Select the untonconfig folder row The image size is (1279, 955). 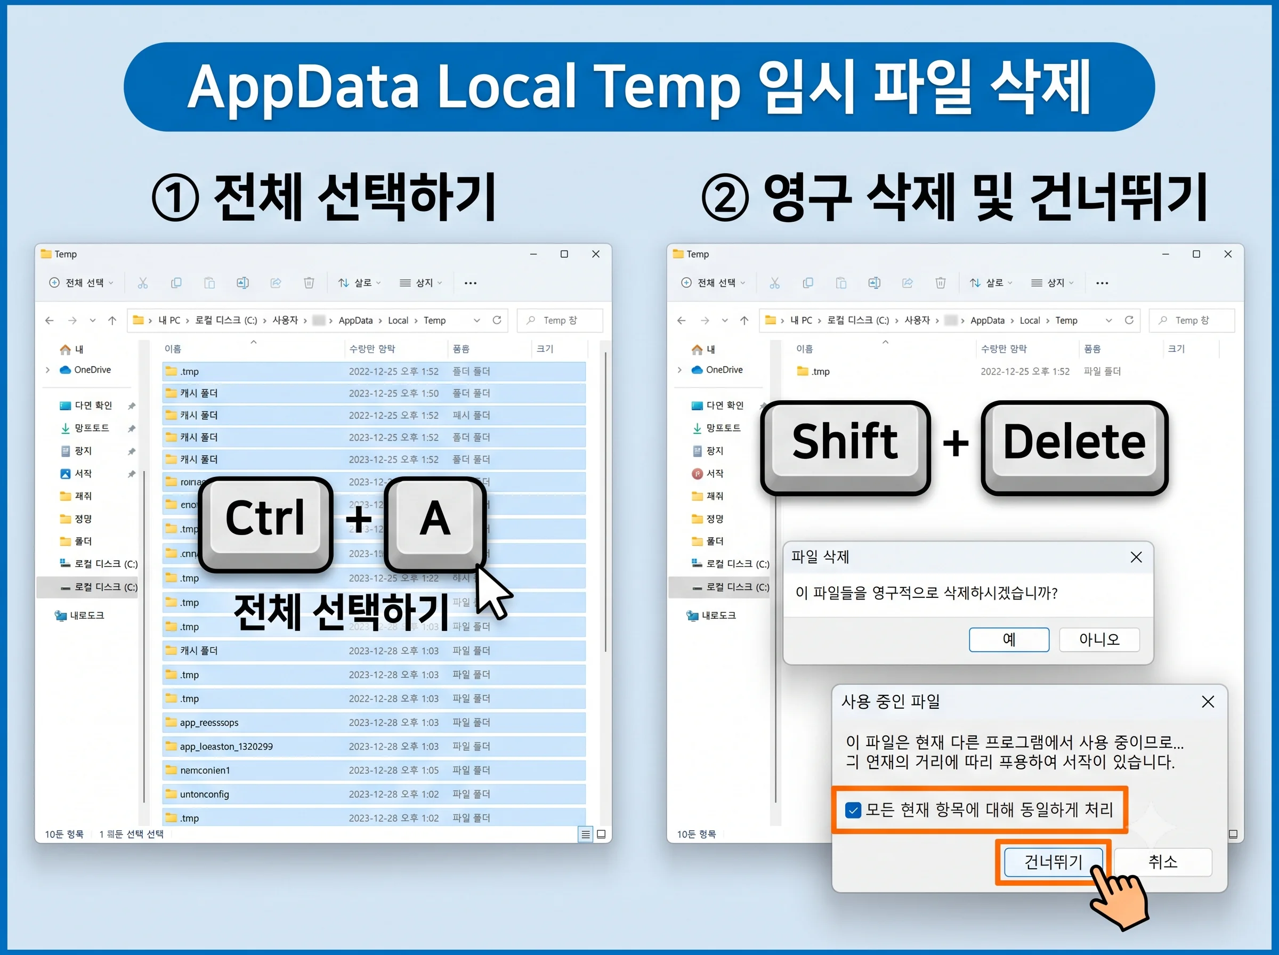pos(374,794)
